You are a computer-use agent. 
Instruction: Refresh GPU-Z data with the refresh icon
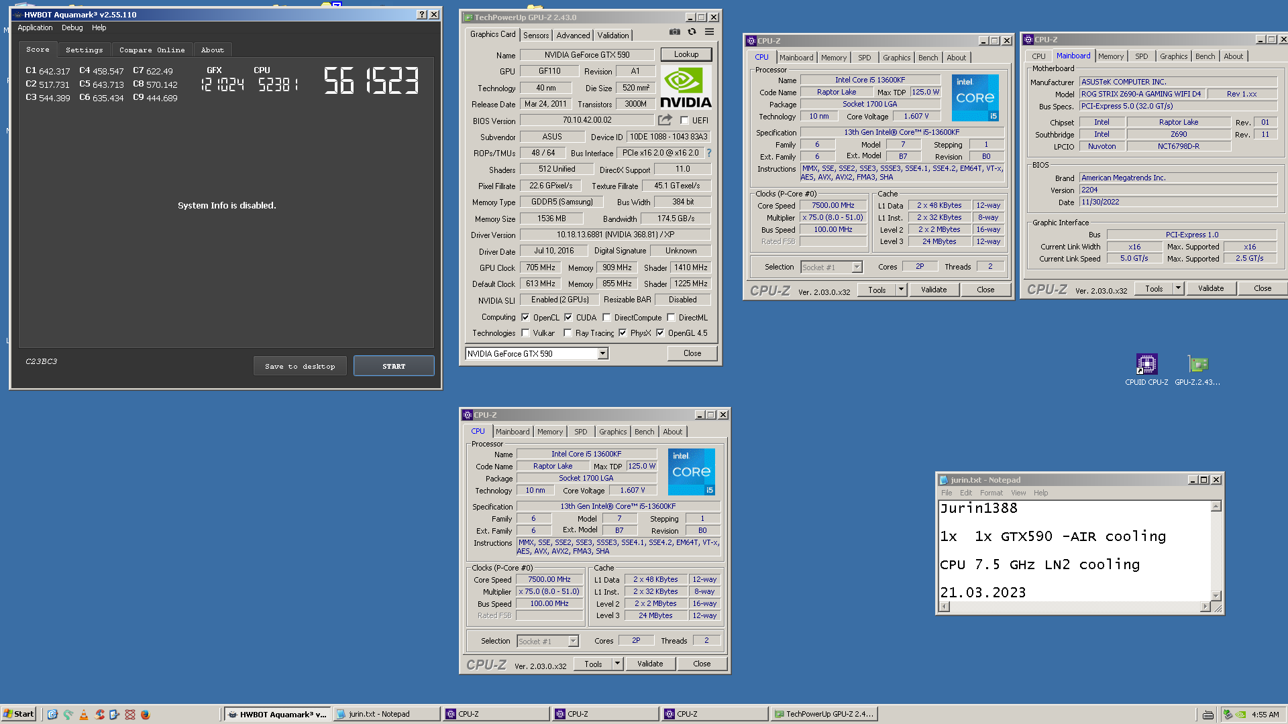[x=692, y=32]
